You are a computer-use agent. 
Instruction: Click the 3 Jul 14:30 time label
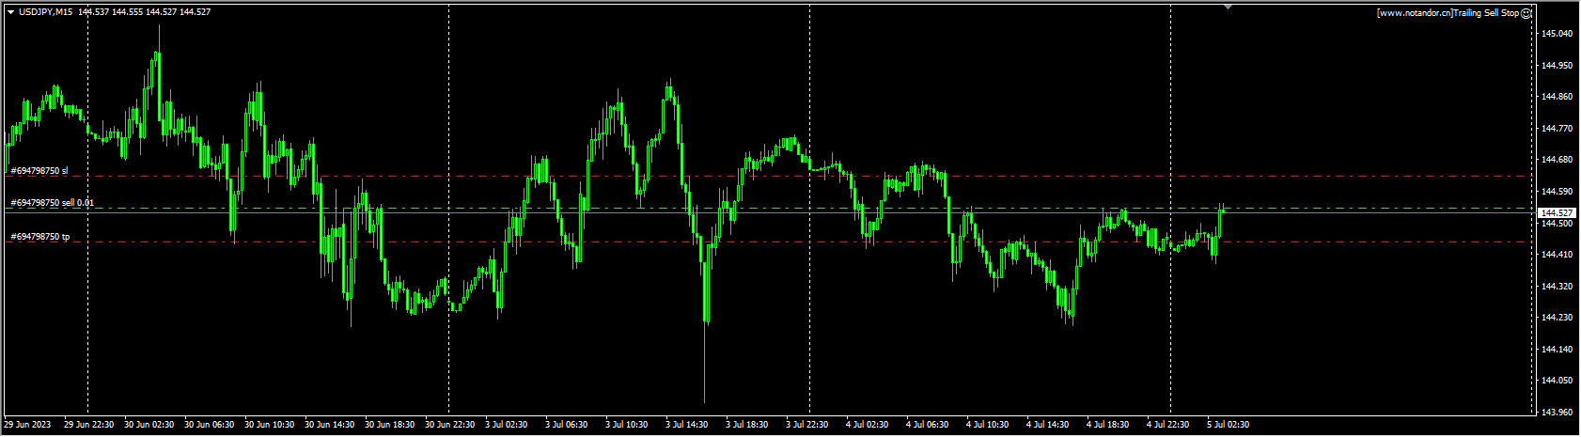(x=688, y=425)
